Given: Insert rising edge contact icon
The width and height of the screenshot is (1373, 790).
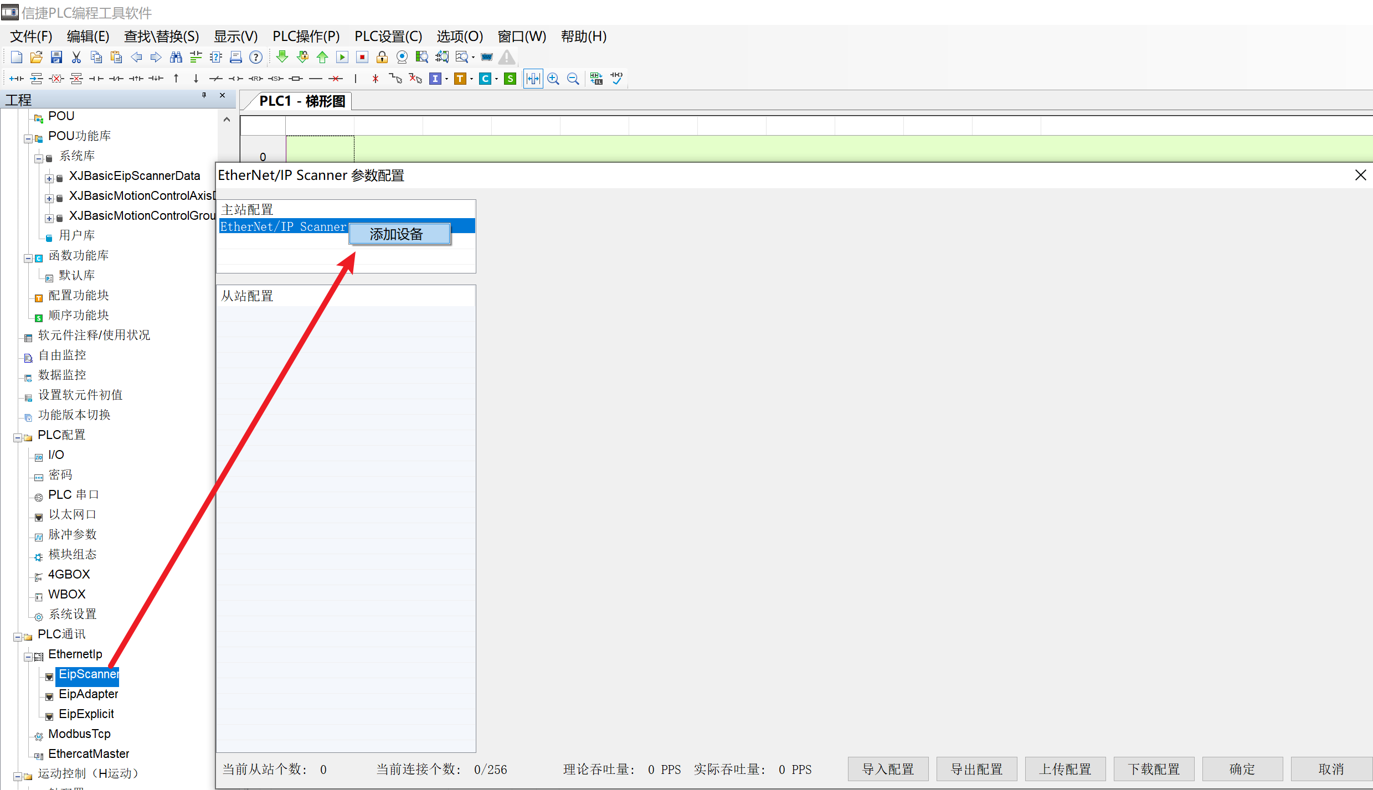Looking at the screenshot, I should (x=136, y=79).
